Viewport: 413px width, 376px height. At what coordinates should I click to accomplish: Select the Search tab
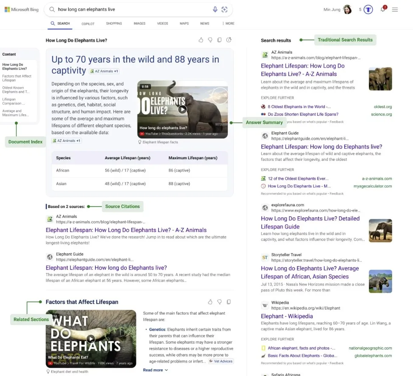60,23
